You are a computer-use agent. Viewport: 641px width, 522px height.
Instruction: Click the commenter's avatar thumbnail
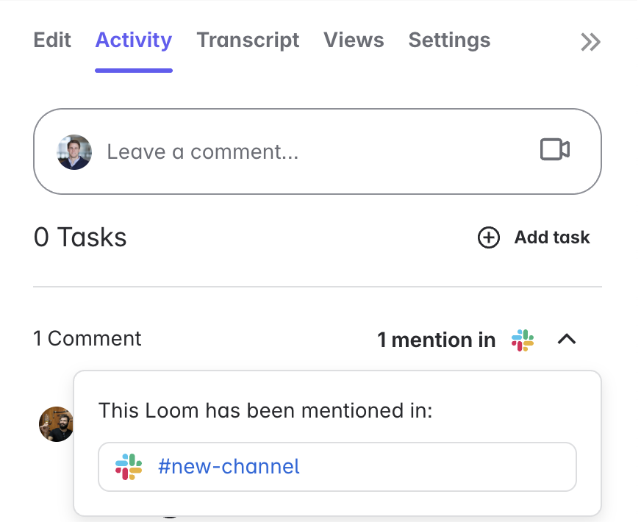[x=56, y=424]
